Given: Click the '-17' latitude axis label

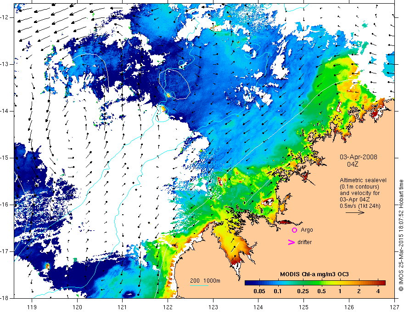Looking at the screenshot, I should click(5, 251).
